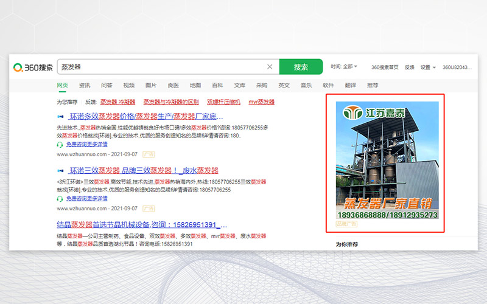
Task: Click the 360搜索 logo
Action: coord(33,67)
